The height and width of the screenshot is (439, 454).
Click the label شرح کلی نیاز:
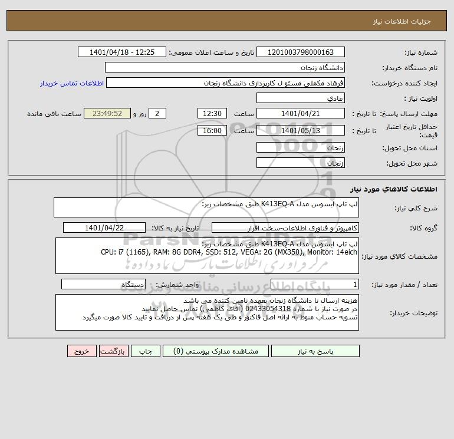tap(416, 208)
